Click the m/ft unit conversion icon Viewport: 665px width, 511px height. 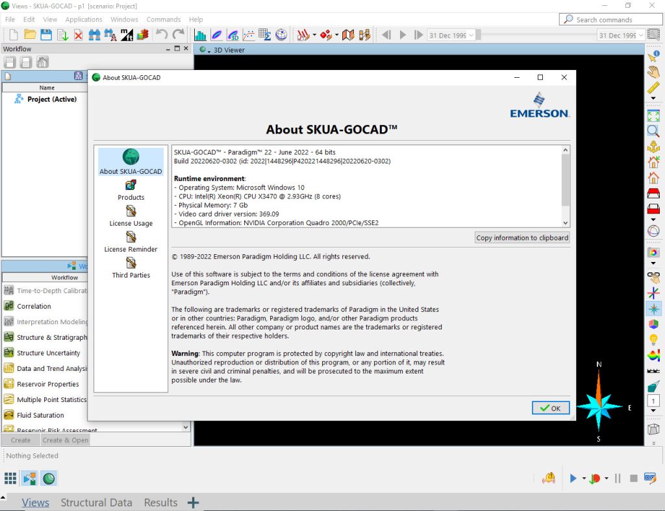[x=127, y=35]
